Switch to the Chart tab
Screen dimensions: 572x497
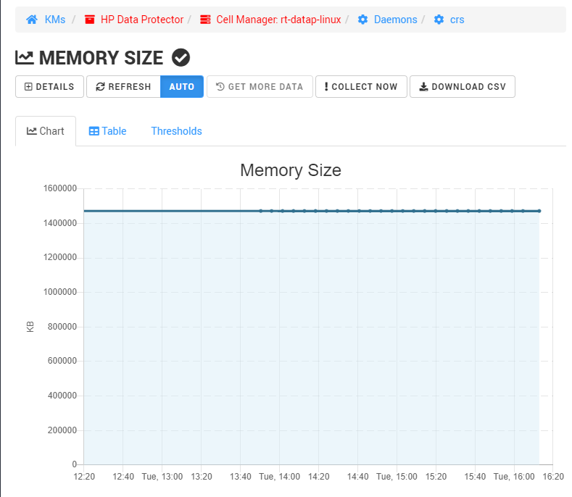(46, 131)
